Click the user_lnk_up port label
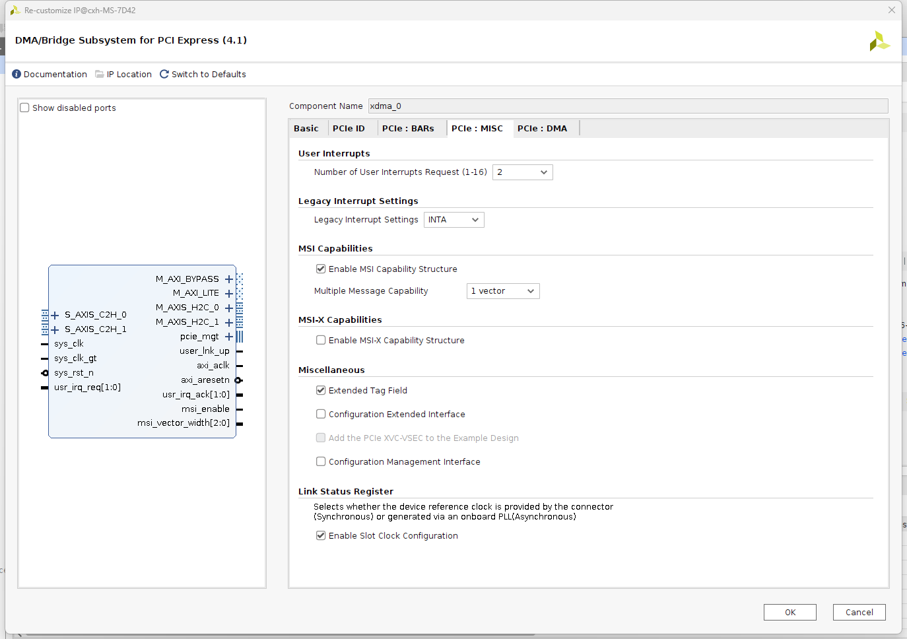Screen dimensions: 907x639 click(205, 351)
